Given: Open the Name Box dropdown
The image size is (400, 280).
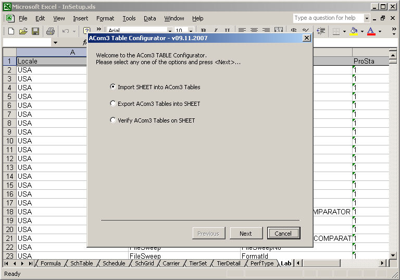Looking at the screenshot, I should tap(55, 43).
